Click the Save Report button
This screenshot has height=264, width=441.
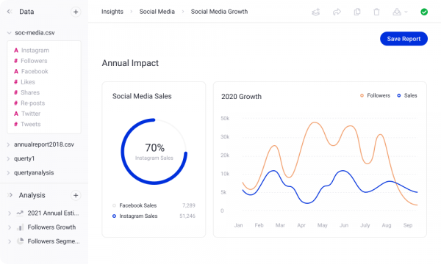[404, 39]
